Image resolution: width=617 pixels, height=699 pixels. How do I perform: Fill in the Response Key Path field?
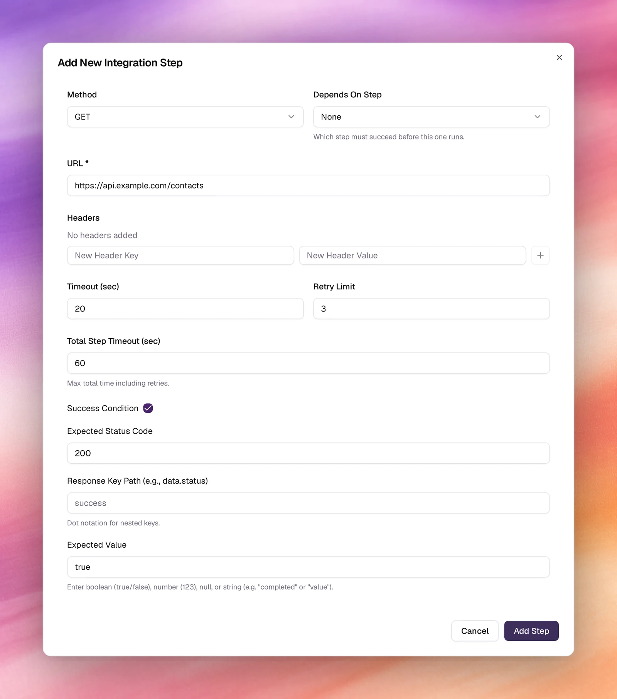tap(308, 503)
